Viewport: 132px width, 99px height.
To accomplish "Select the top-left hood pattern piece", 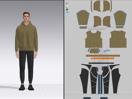I will pos(97,6).
